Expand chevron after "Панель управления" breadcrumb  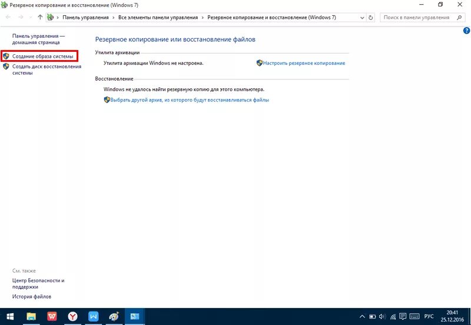click(x=114, y=18)
